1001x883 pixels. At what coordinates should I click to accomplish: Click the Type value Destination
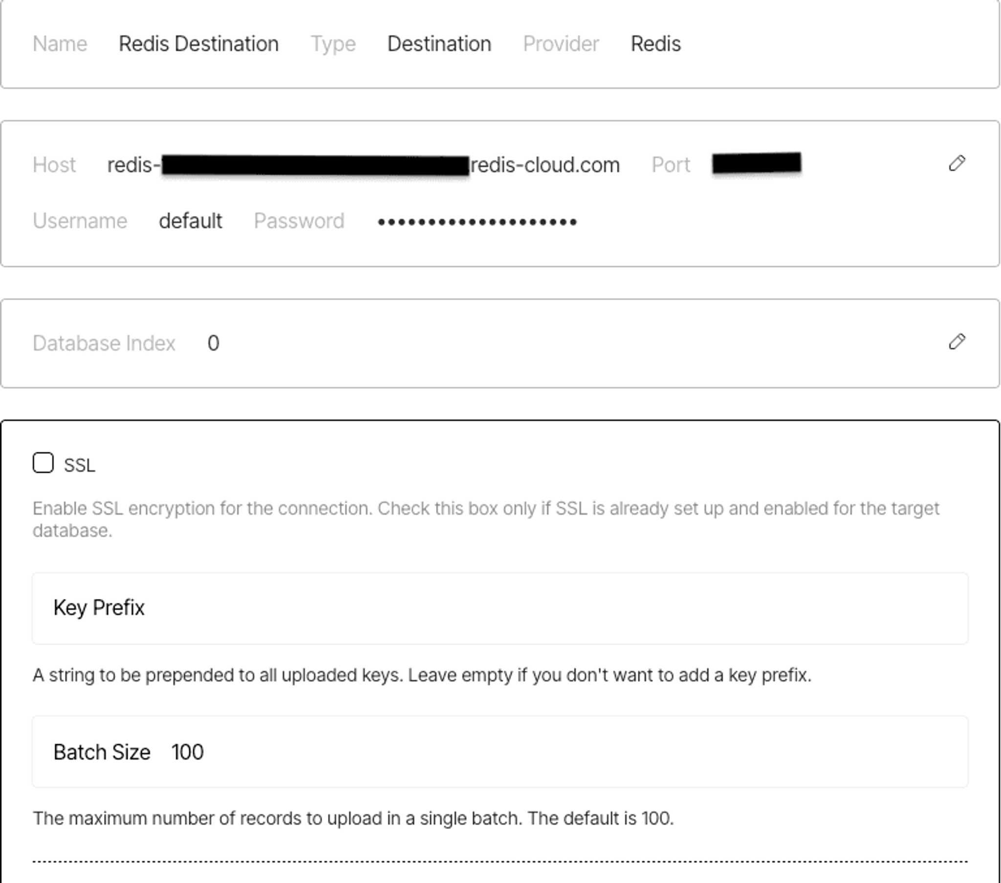[439, 44]
